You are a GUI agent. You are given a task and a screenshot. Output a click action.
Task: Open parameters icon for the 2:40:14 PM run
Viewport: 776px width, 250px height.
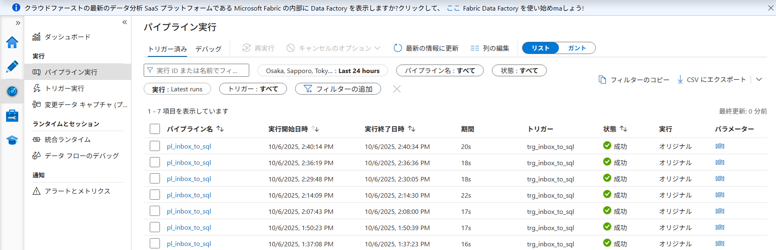point(720,146)
